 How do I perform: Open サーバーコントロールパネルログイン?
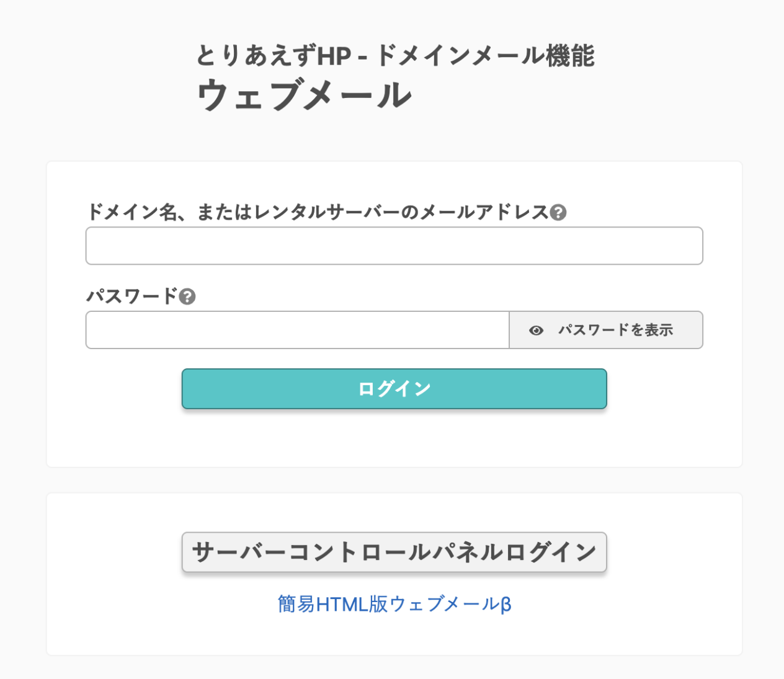[x=394, y=552]
